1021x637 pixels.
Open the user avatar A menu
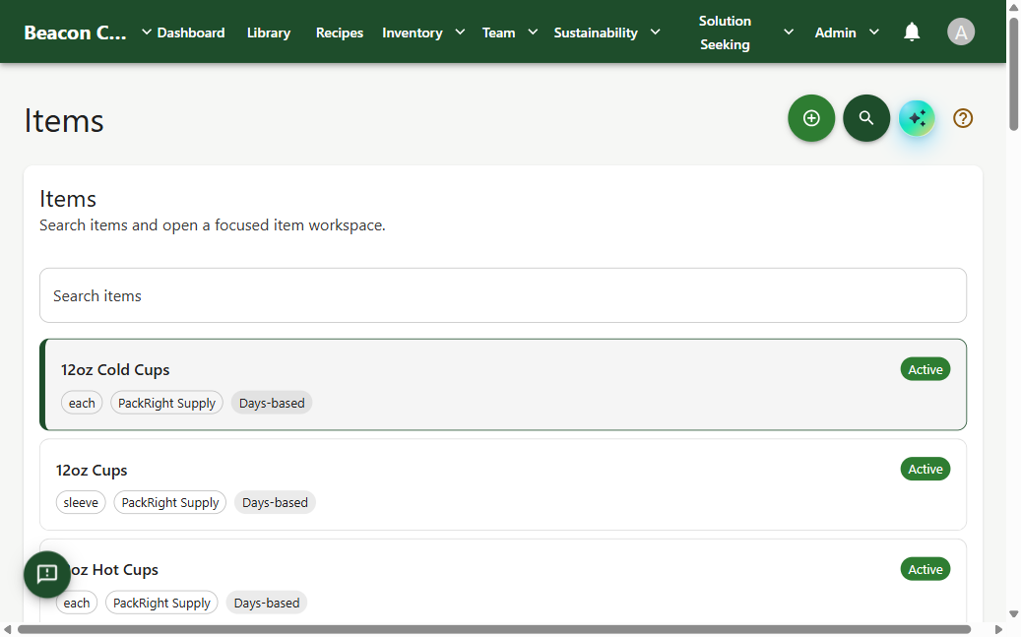[x=960, y=32]
